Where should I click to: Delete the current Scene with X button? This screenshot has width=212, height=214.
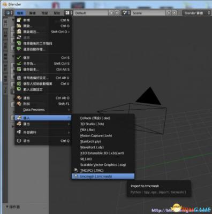coord(175,13)
